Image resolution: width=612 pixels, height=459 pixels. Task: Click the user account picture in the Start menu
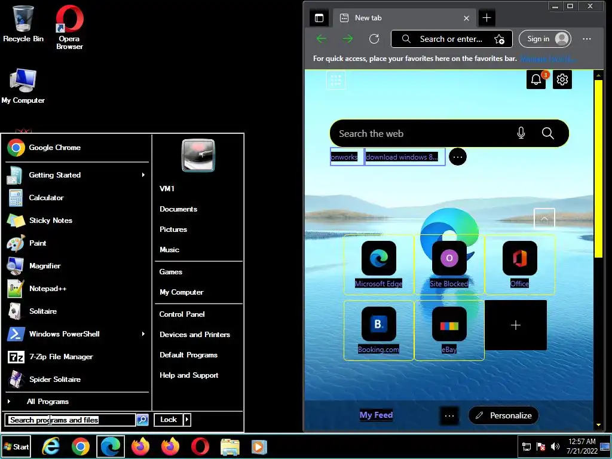(x=198, y=155)
